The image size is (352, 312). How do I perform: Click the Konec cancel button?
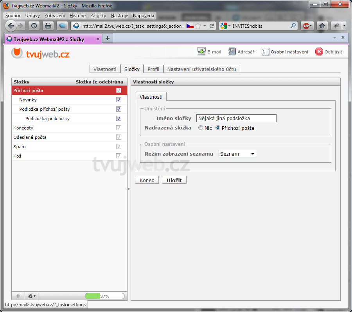click(x=147, y=180)
